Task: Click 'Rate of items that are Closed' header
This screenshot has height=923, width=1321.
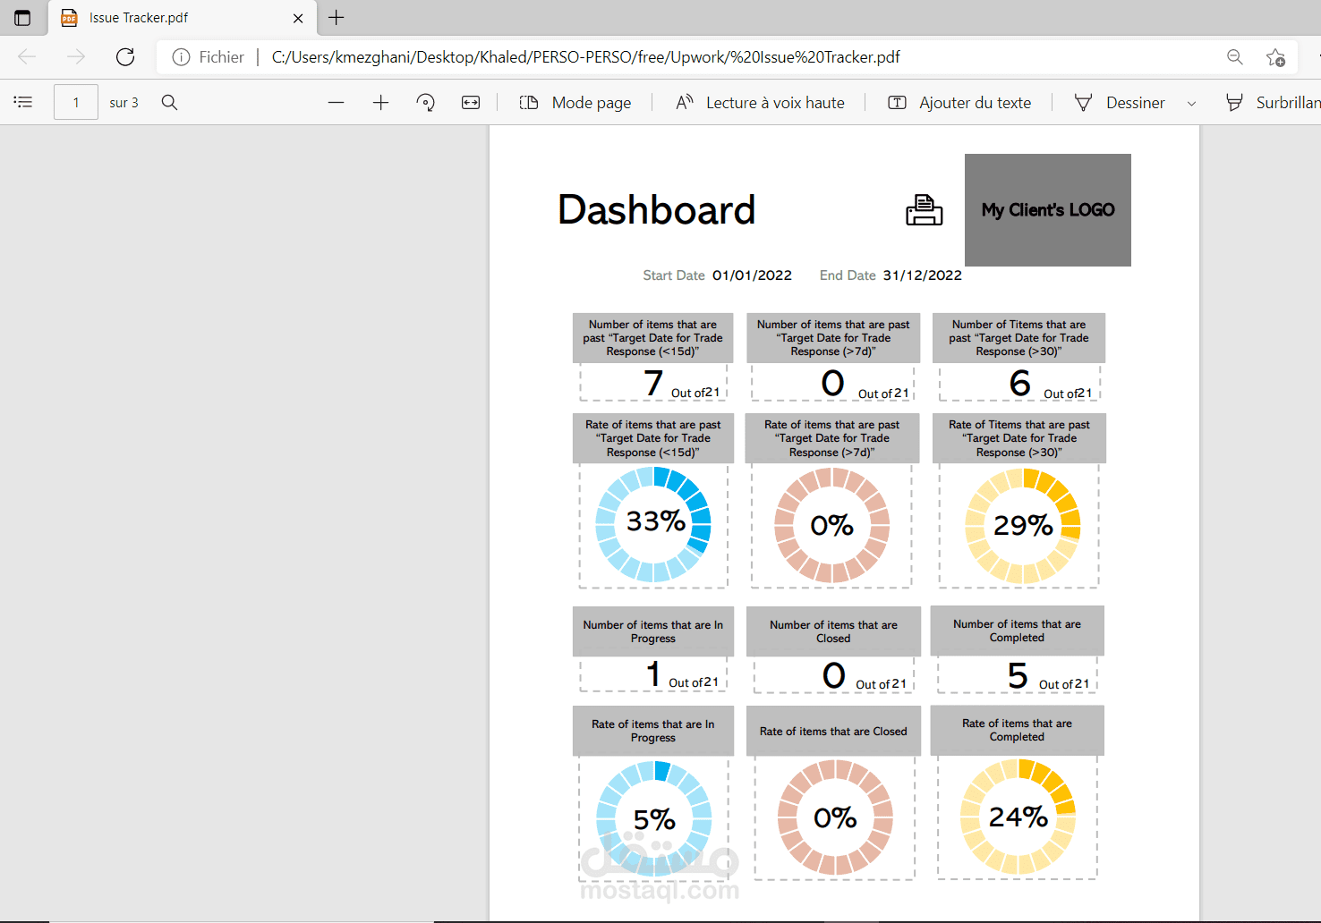Action: (833, 732)
